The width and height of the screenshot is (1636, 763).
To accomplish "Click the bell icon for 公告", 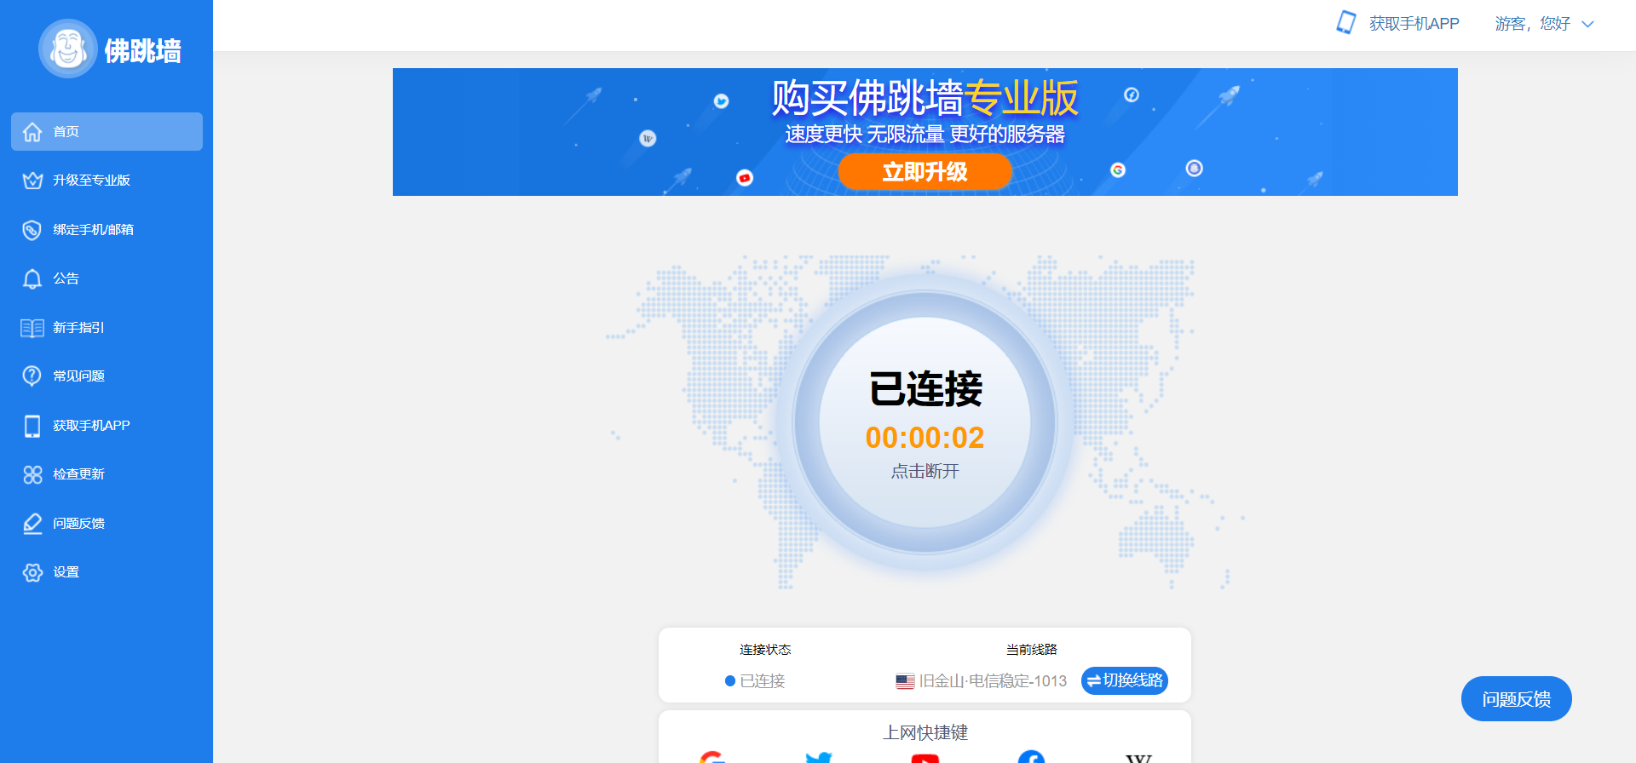I will click(x=32, y=278).
